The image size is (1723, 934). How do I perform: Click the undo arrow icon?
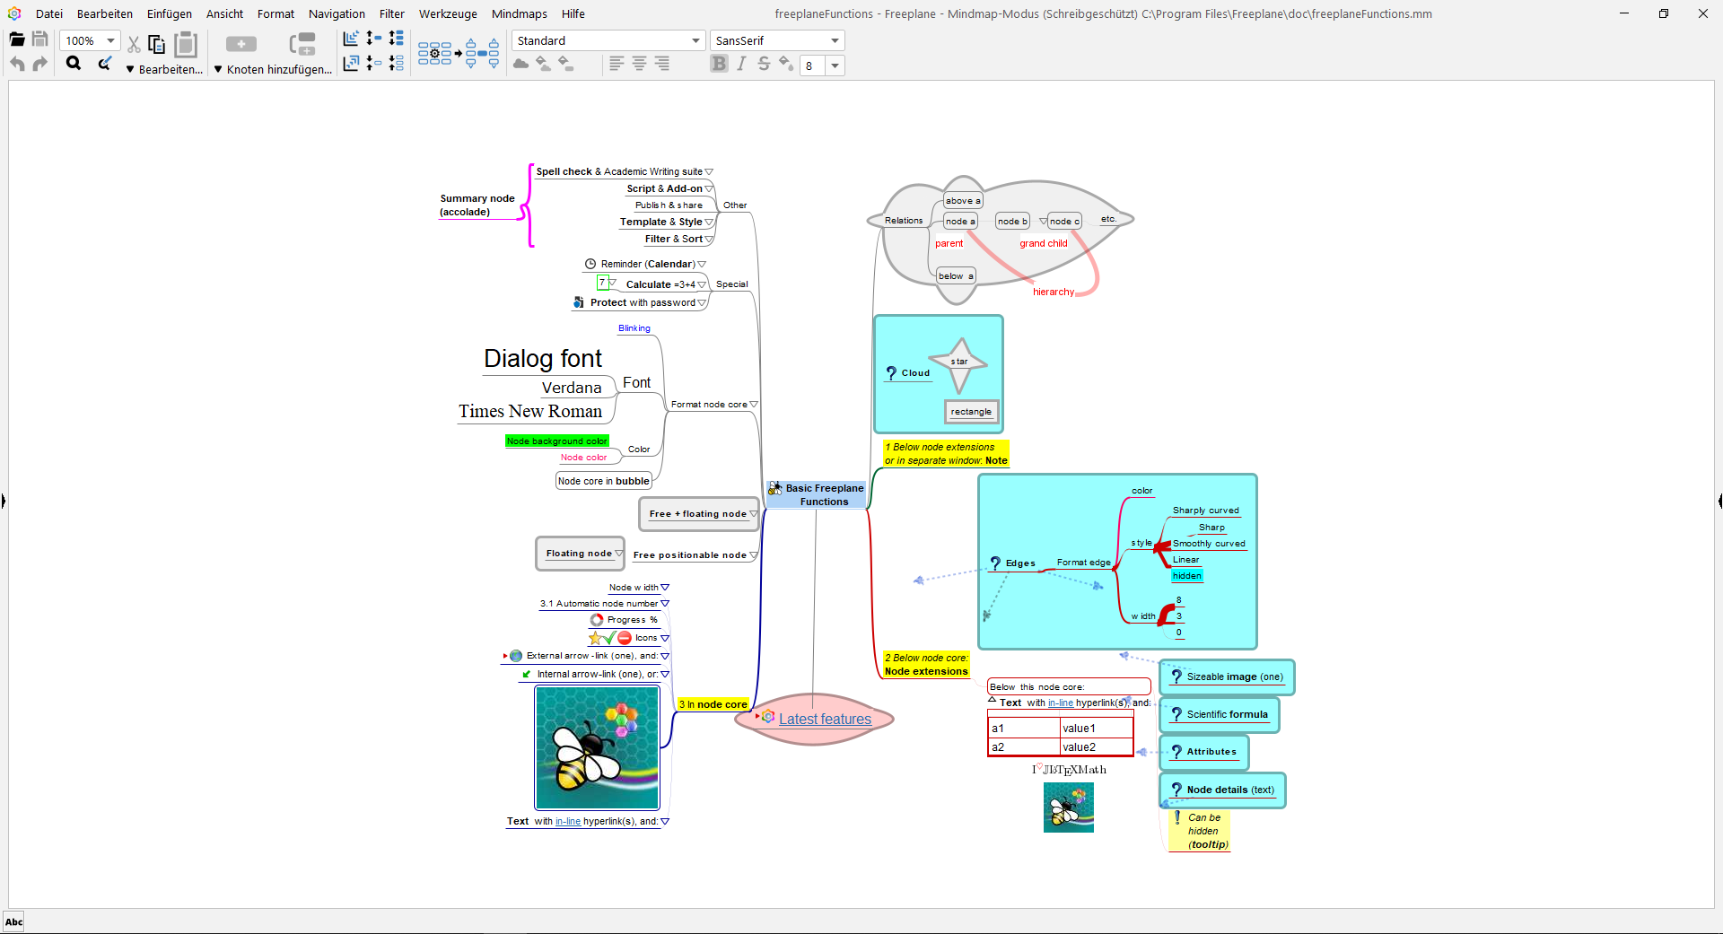tap(17, 64)
